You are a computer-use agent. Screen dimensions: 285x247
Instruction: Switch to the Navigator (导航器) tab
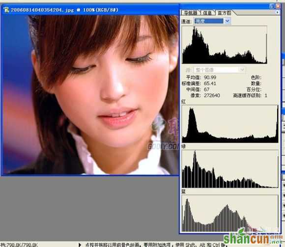pyautogui.click(x=190, y=13)
